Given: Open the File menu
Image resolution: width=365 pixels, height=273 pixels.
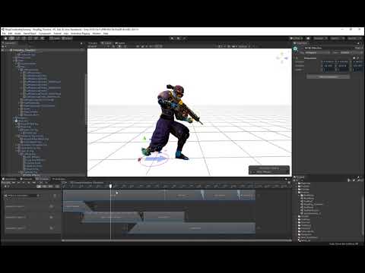Looking at the screenshot, I should tap(4, 33).
